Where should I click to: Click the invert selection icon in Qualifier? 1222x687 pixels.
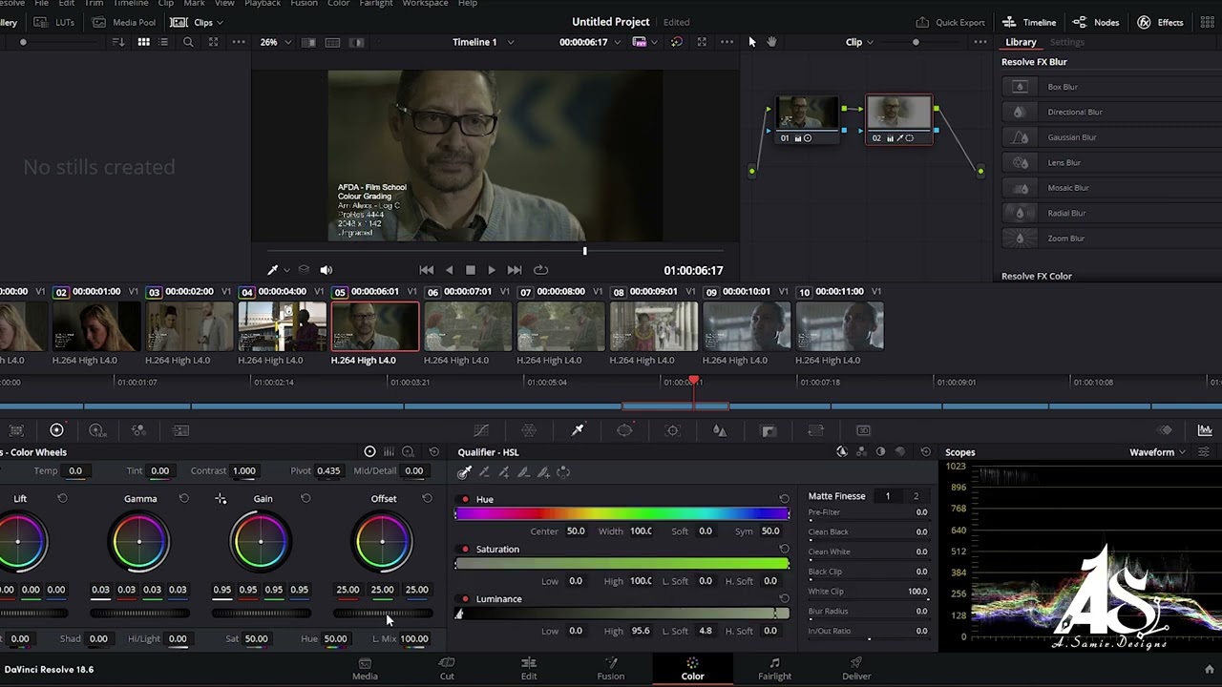[563, 471]
